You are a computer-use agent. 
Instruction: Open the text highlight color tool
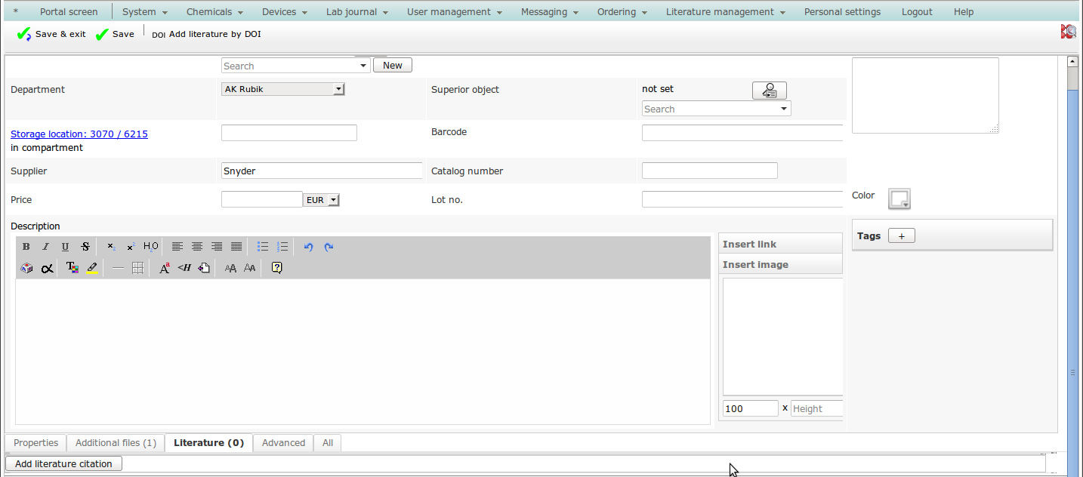pyautogui.click(x=92, y=268)
